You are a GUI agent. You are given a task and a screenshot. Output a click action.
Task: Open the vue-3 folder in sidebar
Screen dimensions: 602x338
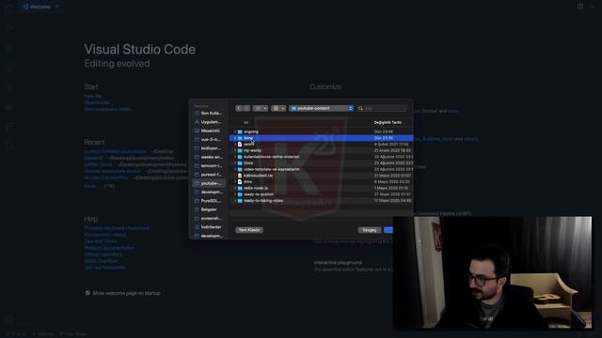pos(209,140)
